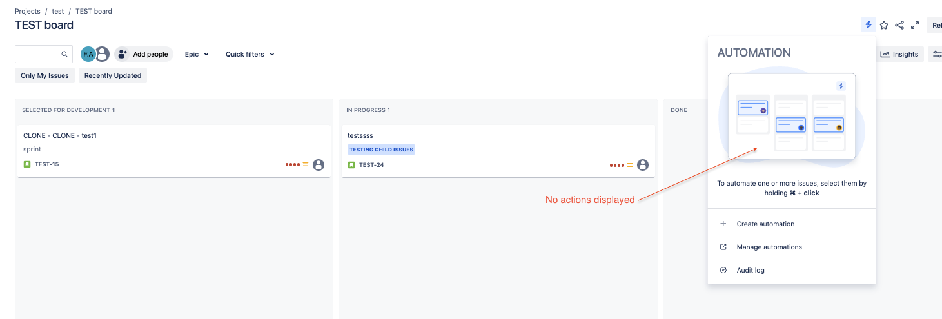Click the TEST board breadcrumb link
Viewport: 942px width, 319px height.
point(93,11)
